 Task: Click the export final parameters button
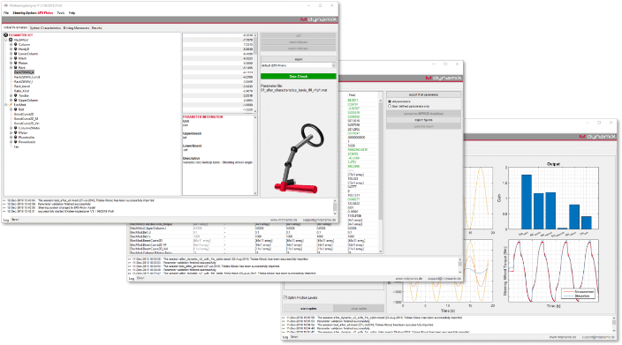pos(424,95)
